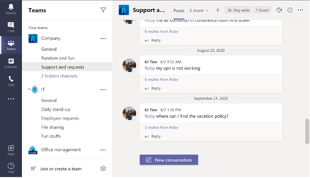Open the Apps store icon
This screenshot has height=178, width=310.
pos(11,150)
